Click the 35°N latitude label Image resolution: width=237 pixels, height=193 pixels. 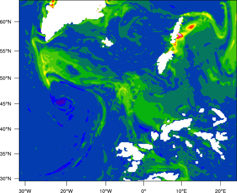click(x=6, y=154)
